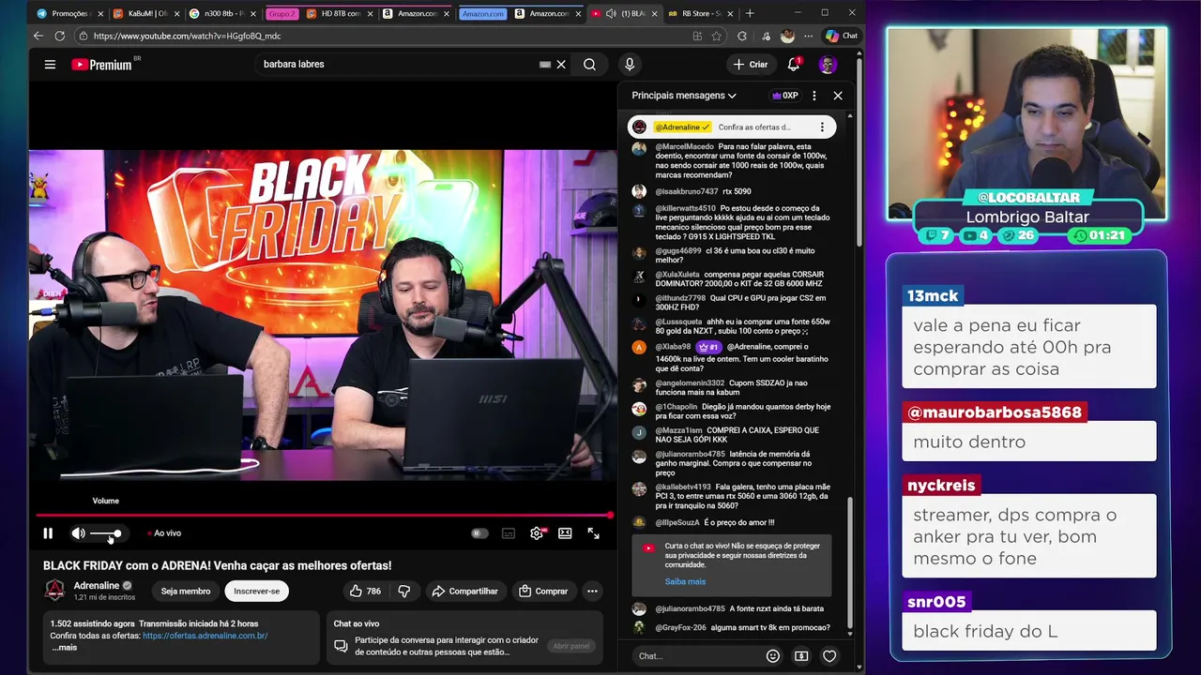
Task: Toggle the autoplay switch in player
Action: (479, 533)
